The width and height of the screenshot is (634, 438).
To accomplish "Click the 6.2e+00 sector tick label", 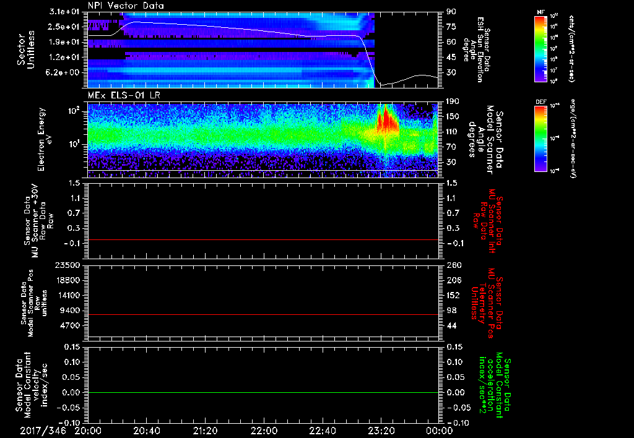I will (x=64, y=72).
